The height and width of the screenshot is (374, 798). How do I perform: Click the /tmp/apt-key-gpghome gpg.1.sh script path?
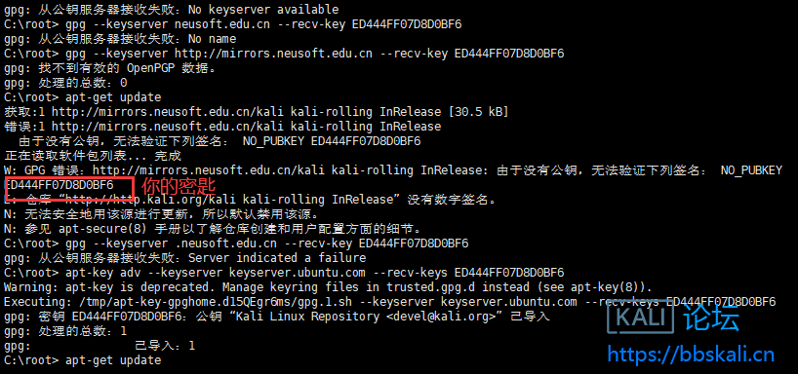204,302
